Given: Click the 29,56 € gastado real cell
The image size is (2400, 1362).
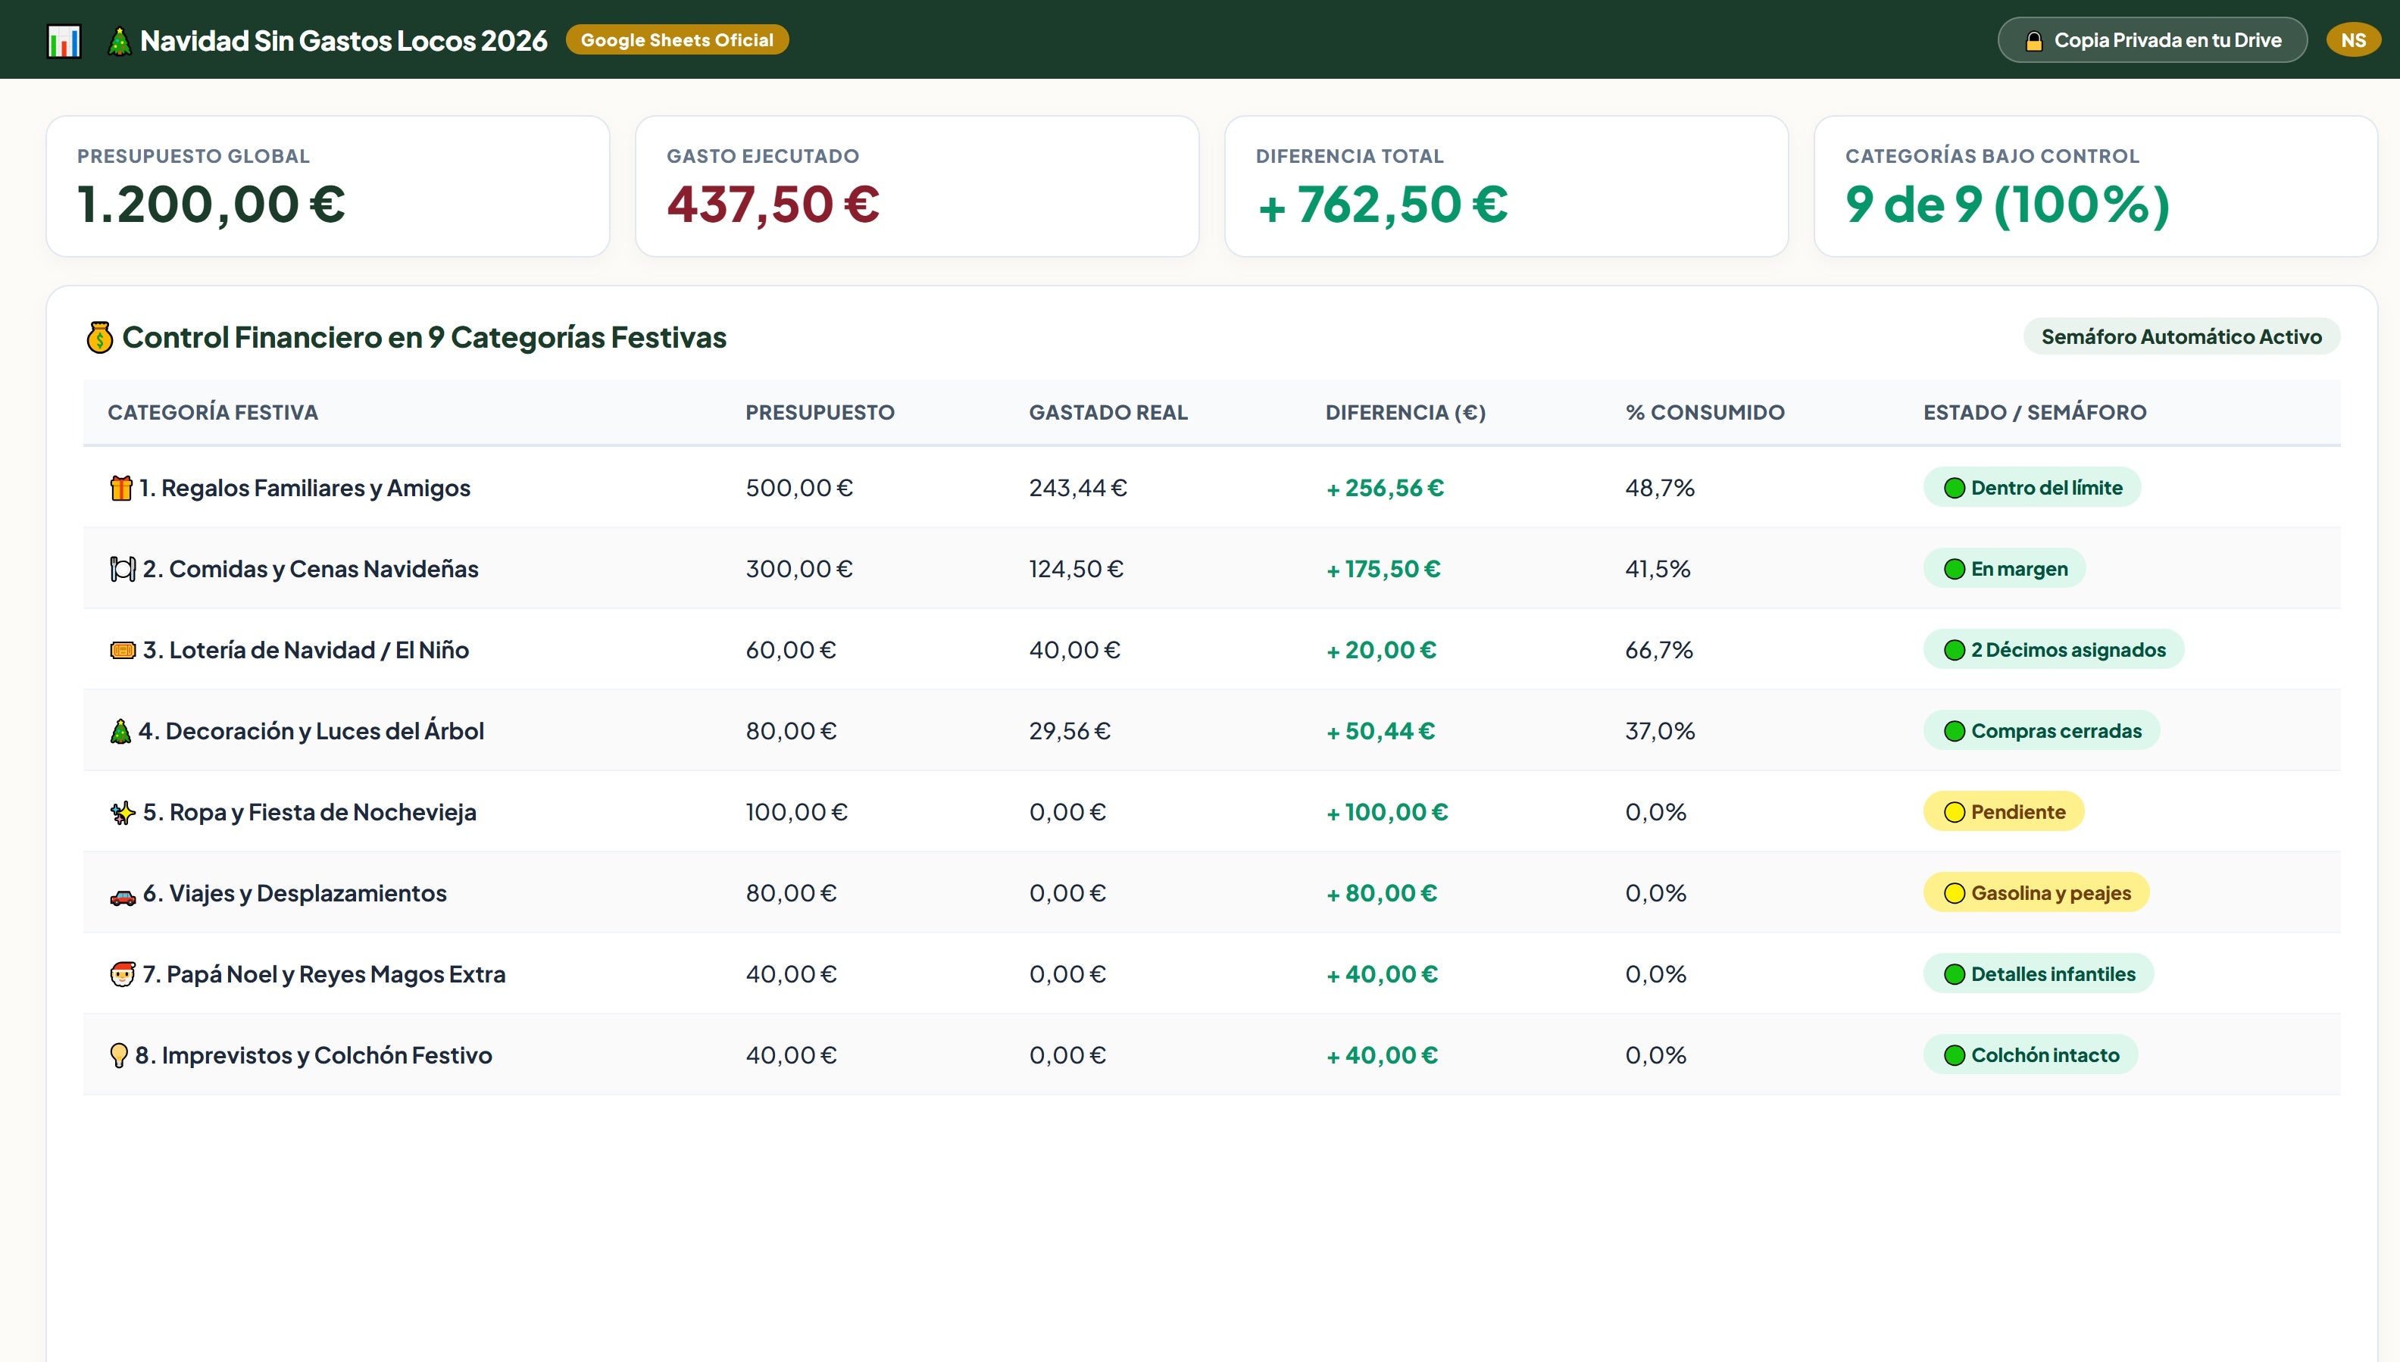Looking at the screenshot, I should click(x=1070, y=732).
